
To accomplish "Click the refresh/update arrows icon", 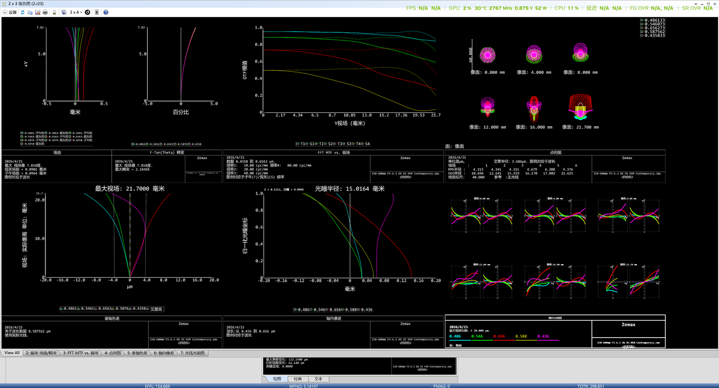I will (x=22, y=12).
